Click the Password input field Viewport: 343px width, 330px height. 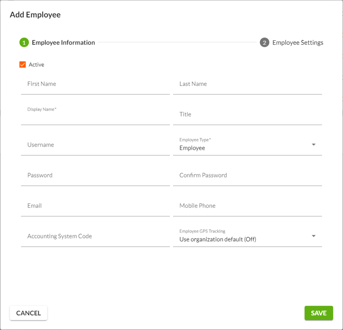(95, 175)
